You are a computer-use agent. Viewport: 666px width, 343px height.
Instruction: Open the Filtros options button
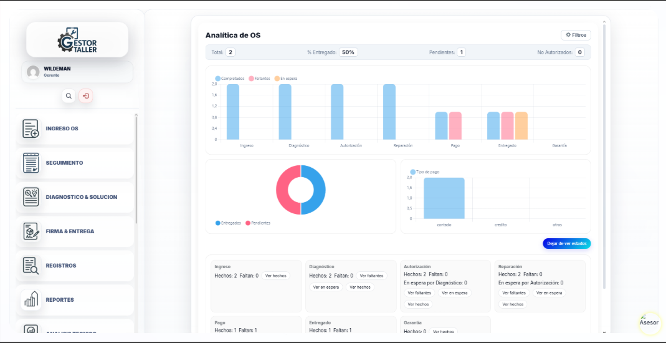pos(576,36)
